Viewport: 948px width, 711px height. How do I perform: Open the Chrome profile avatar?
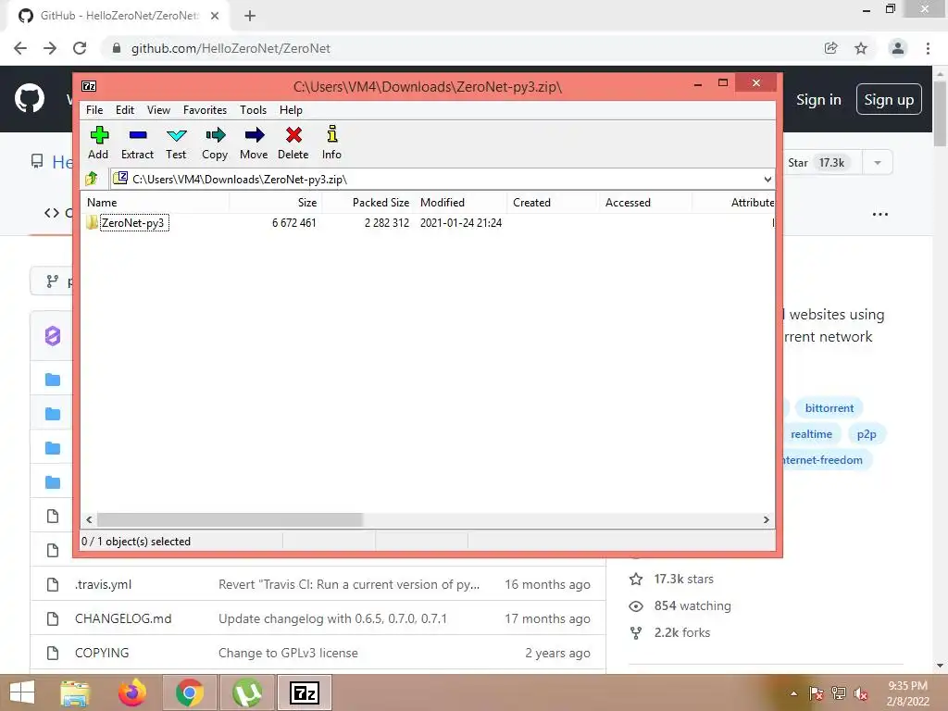898,48
